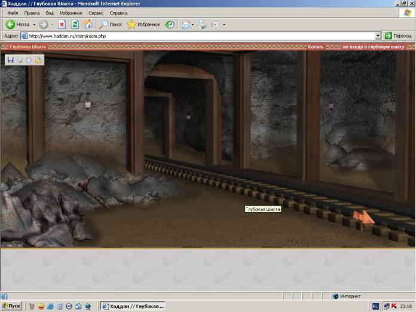Open the Файл menu

tap(13, 13)
